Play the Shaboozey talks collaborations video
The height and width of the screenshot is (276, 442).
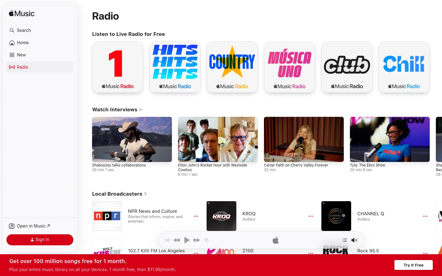pos(132,139)
